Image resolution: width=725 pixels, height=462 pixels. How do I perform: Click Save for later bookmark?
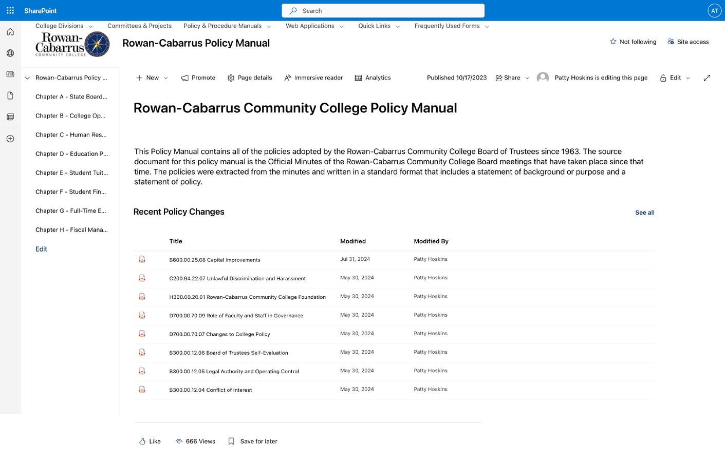253,441
